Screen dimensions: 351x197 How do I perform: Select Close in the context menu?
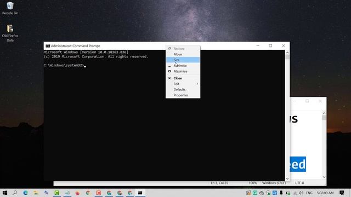click(183, 78)
